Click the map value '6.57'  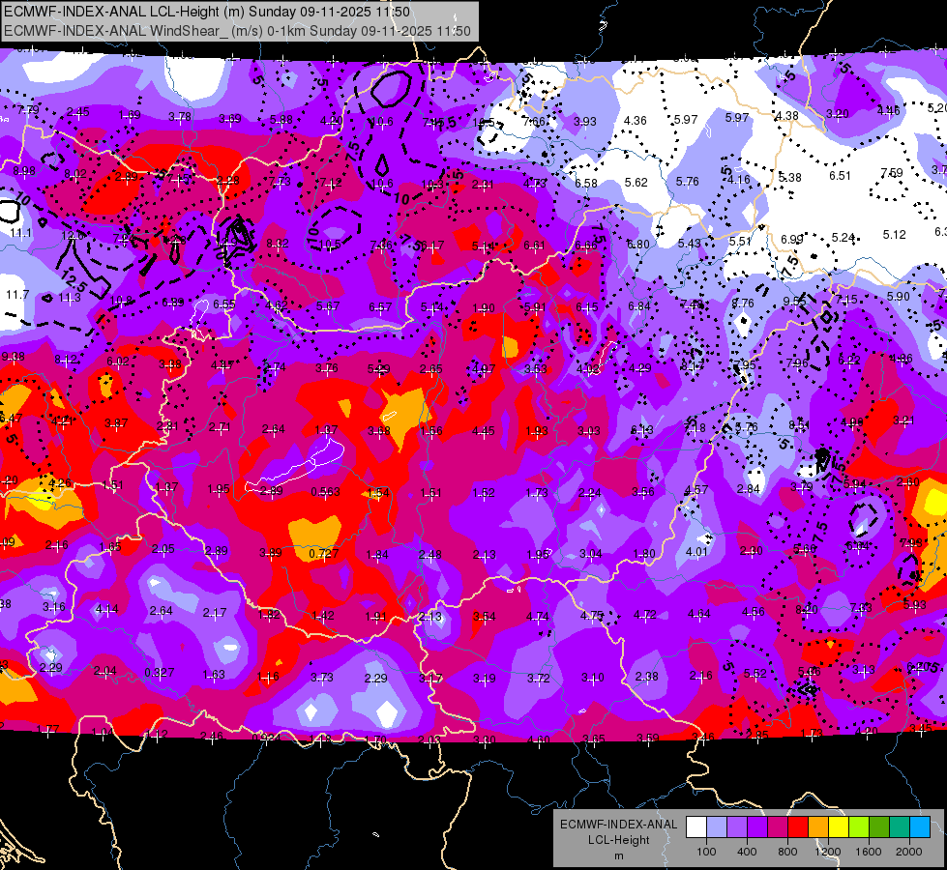(x=380, y=308)
